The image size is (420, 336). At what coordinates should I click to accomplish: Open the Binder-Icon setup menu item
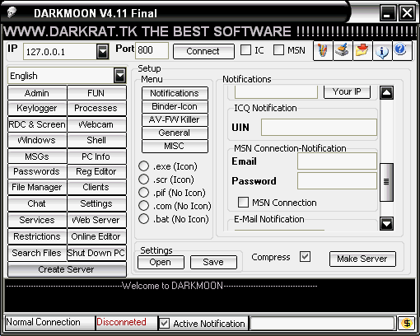(x=175, y=106)
